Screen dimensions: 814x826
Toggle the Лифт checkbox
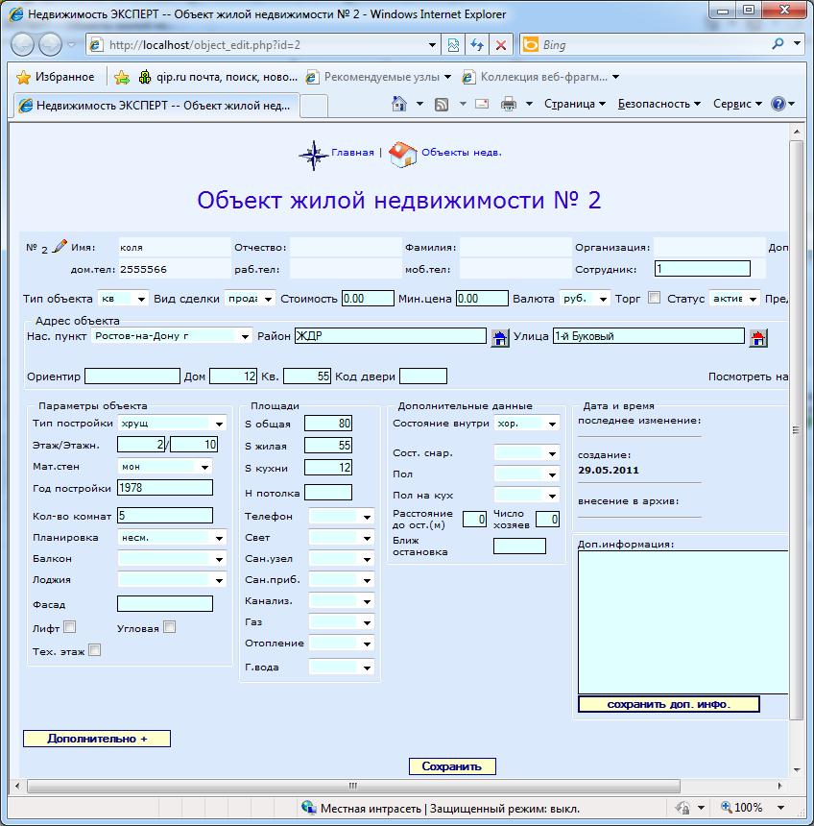coord(69,627)
